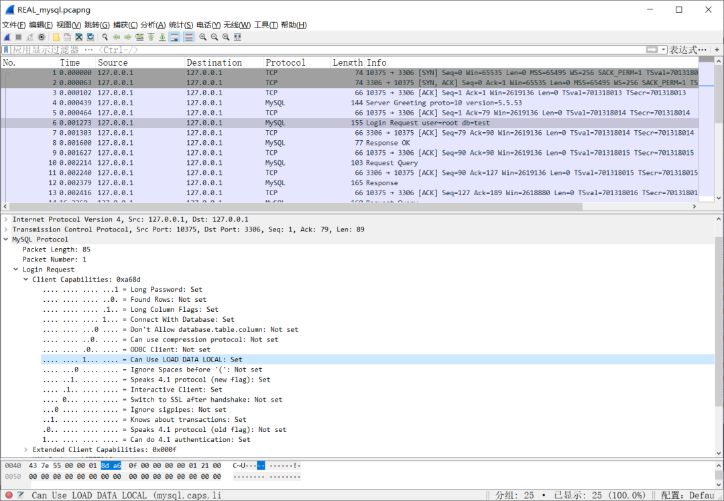Screen dimensions: 724x501
Task: Close this capture file icon
Action: pyautogui.click(x=79, y=38)
